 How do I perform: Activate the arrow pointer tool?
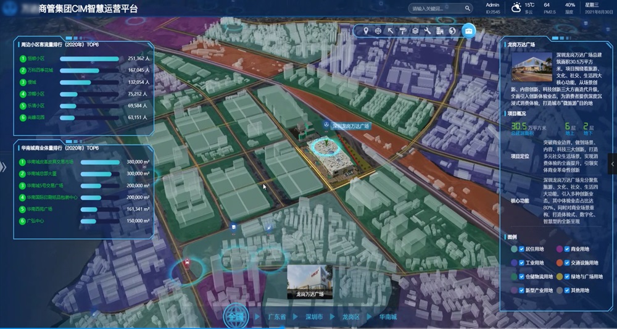391,31
